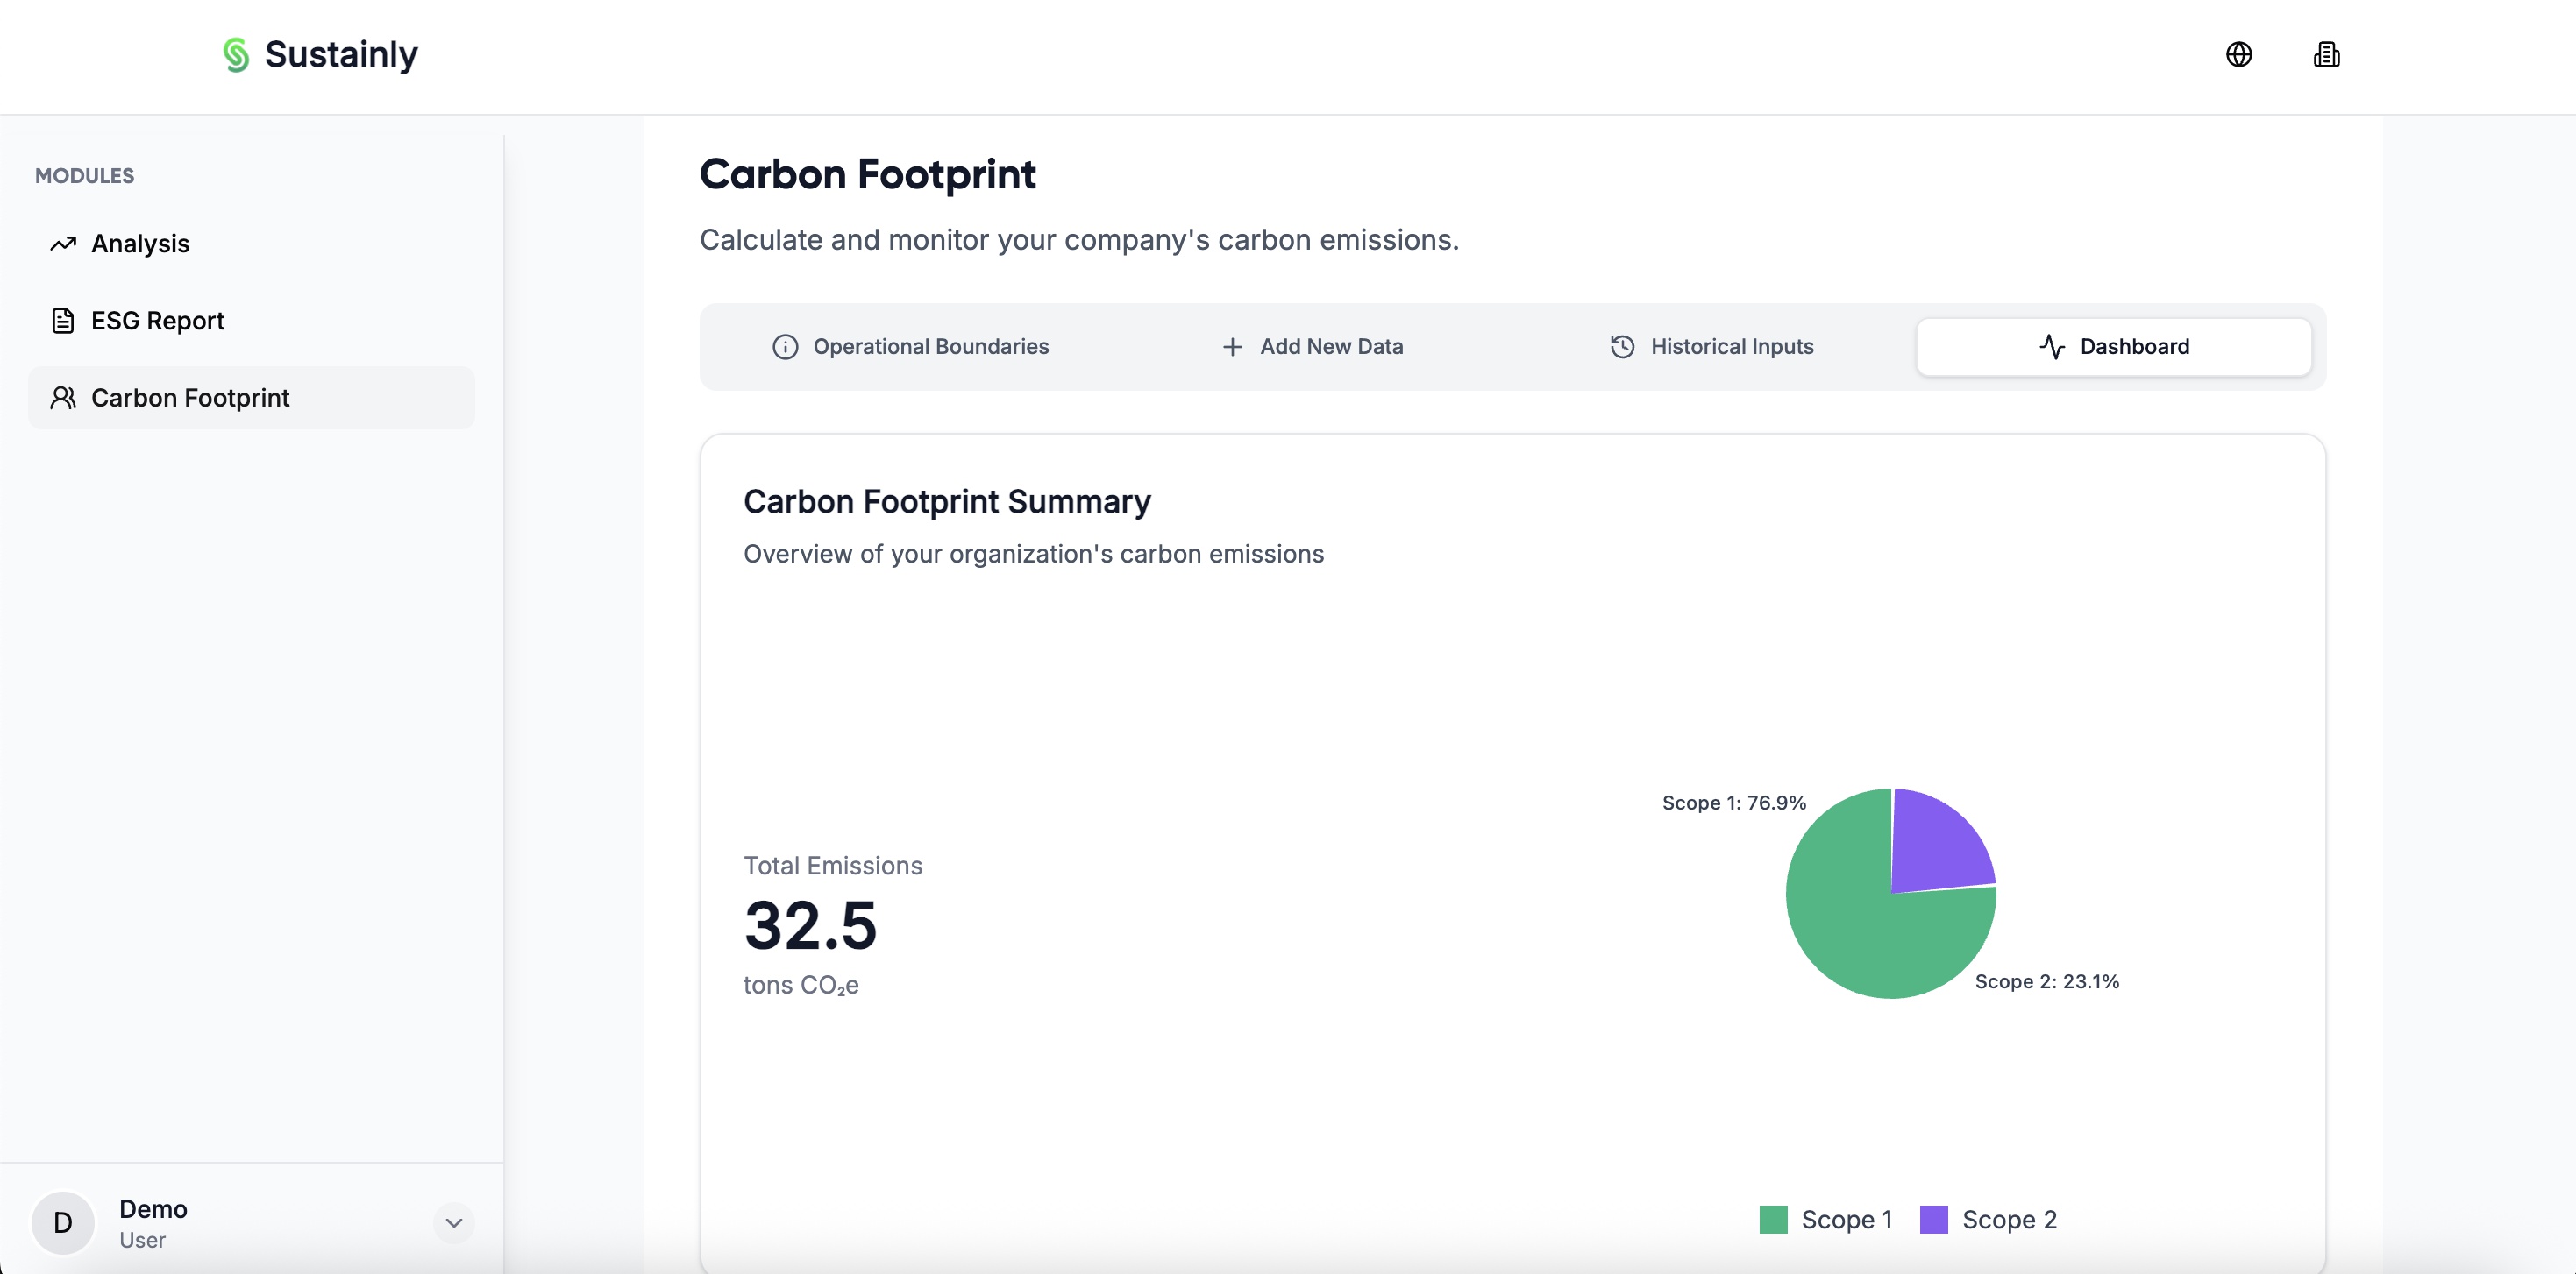Image resolution: width=2576 pixels, height=1274 pixels.
Task: Click the purple Scope 2 pie slice
Action: tap(1938, 845)
